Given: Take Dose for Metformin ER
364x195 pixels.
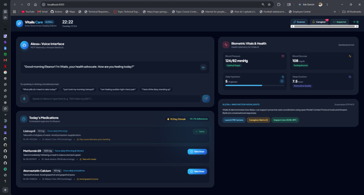Looking at the screenshot, I should (x=197, y=152).
